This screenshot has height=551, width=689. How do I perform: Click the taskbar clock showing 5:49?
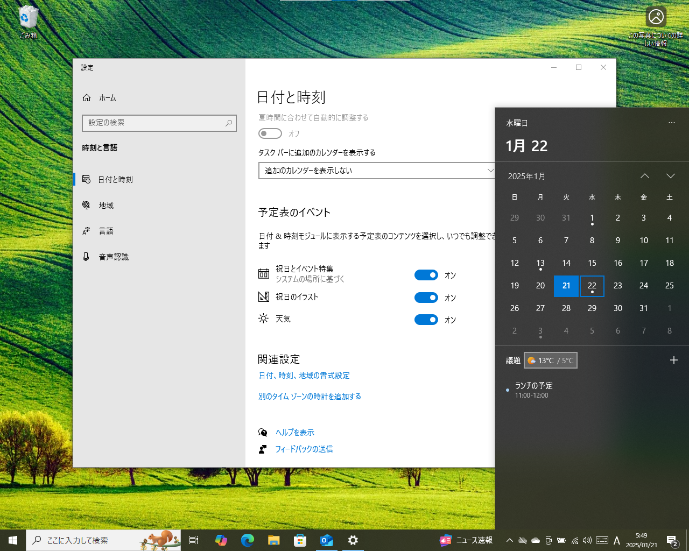(641, 540)
